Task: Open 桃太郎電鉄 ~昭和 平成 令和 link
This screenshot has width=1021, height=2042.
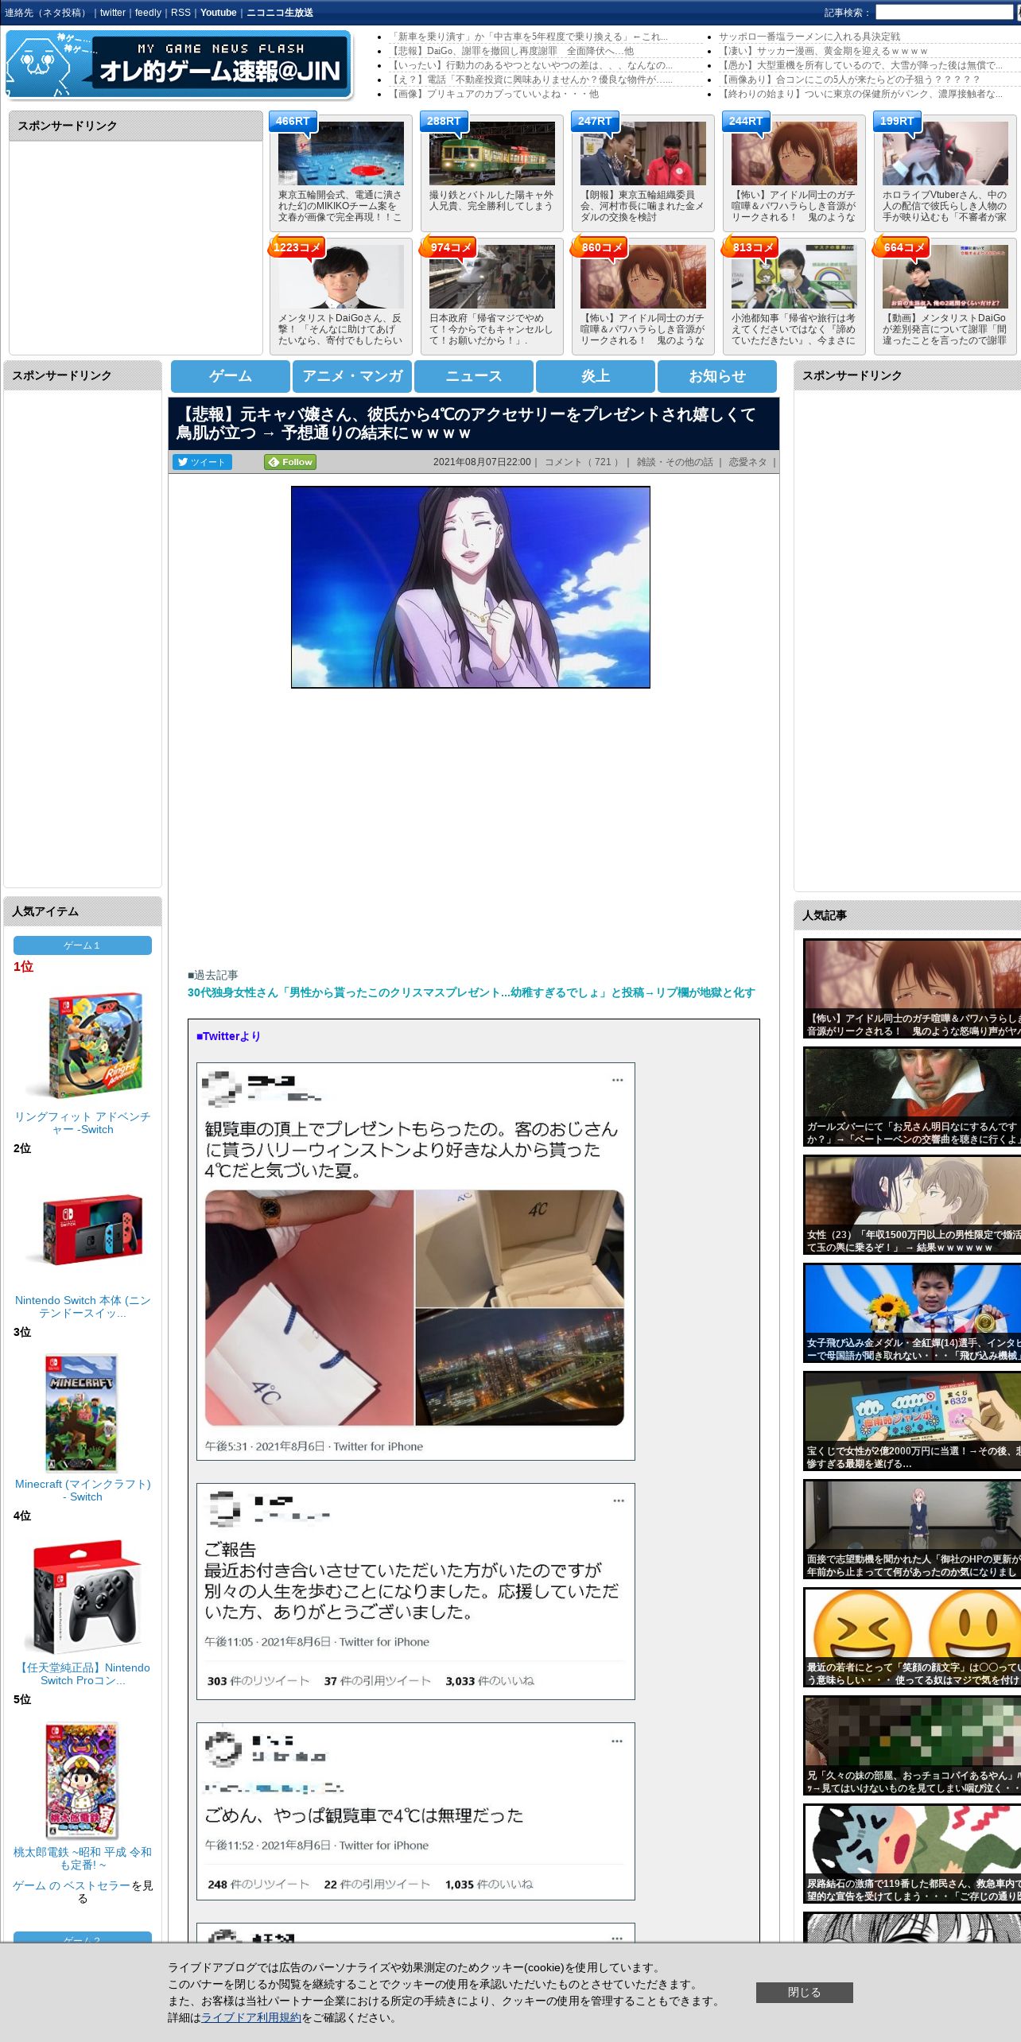Action: click(x=83, y=1858)
